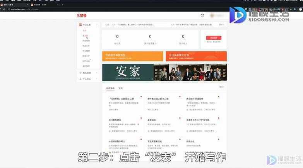Select the red highlighted 发头条 sidebar item

pos(85,36)
